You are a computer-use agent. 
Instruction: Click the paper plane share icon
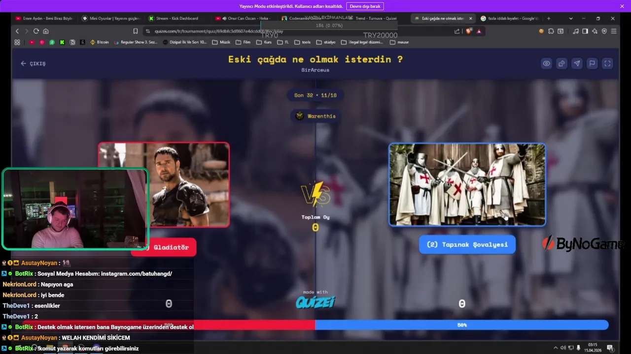[577, 63]
